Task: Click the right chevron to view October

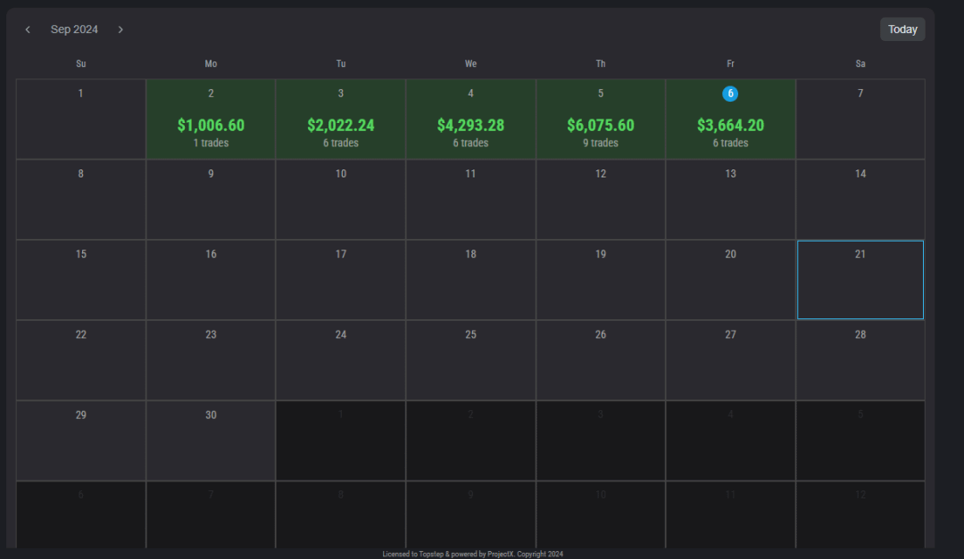Action: click(x=120, y=29)
